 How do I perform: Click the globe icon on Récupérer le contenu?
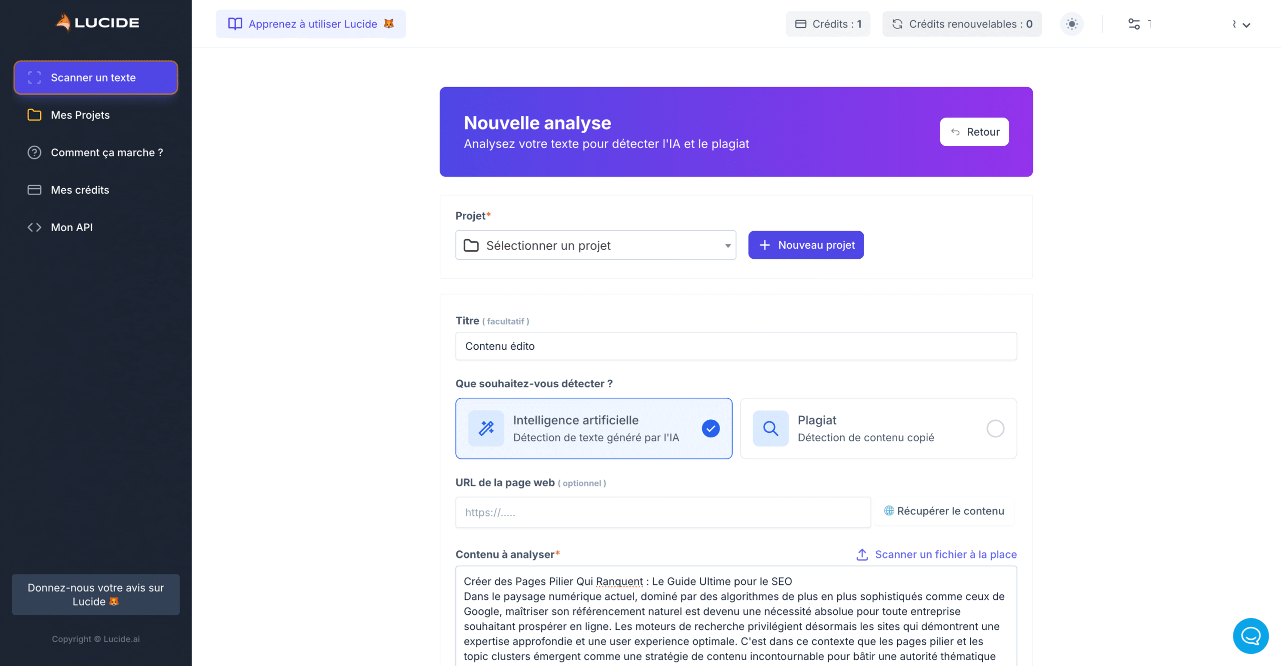pos(888,511)
